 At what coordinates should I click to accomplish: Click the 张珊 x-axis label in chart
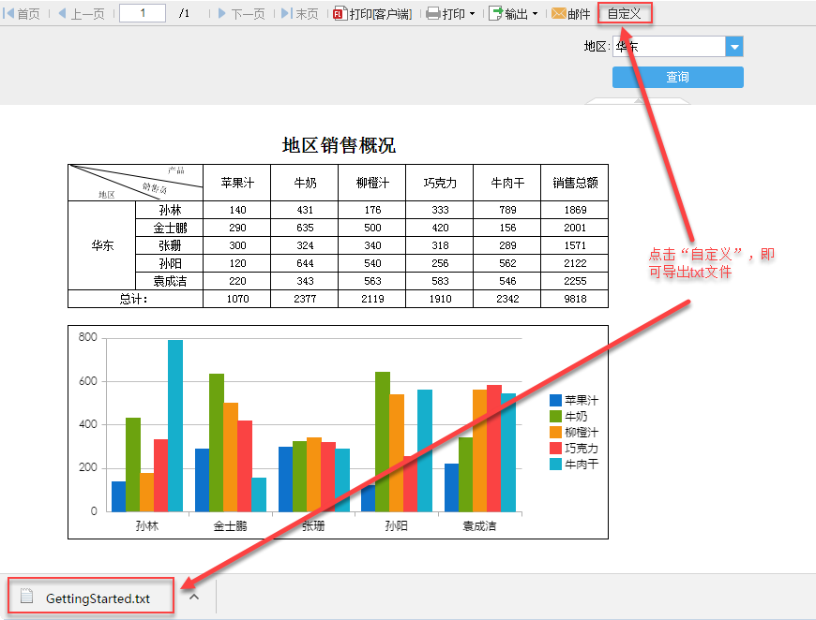click(x=313, y=526)
